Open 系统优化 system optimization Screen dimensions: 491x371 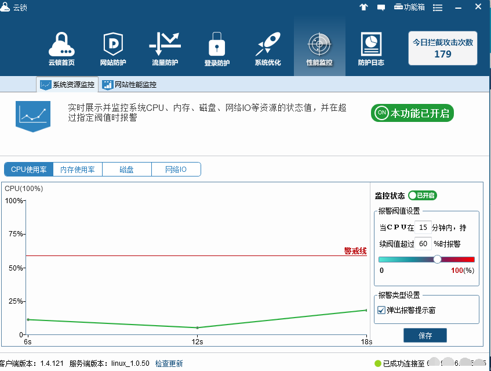coord(268,49)
